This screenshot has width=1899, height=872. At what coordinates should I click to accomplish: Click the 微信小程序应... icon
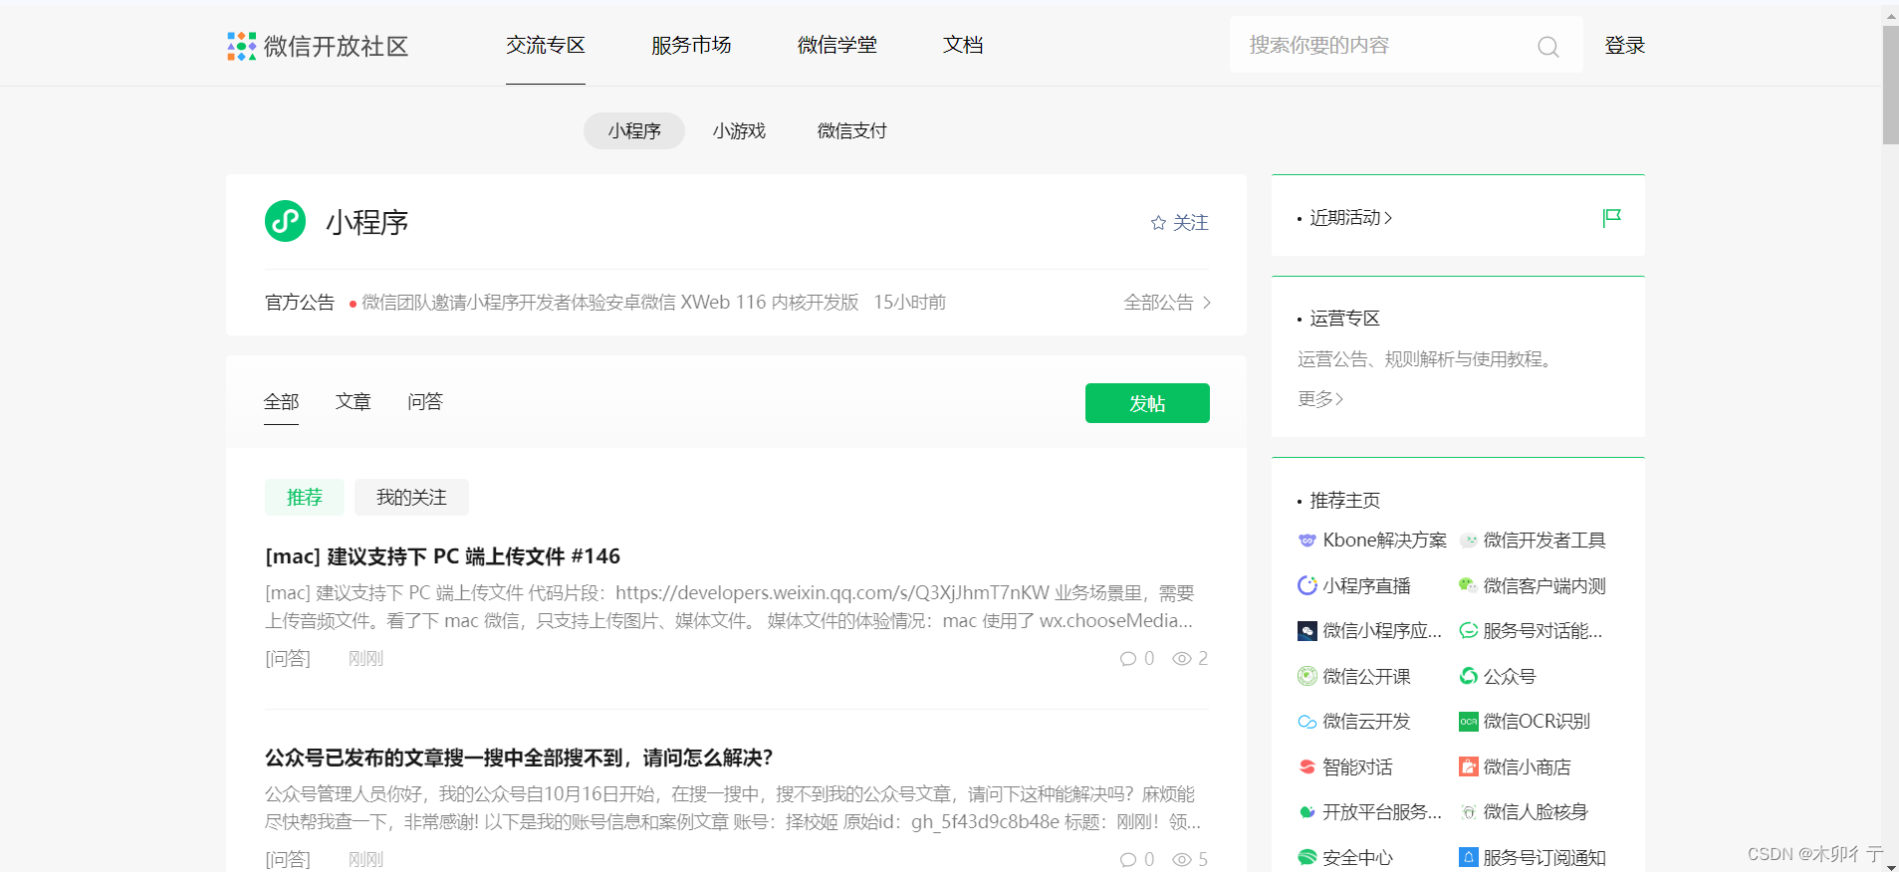1307,631
